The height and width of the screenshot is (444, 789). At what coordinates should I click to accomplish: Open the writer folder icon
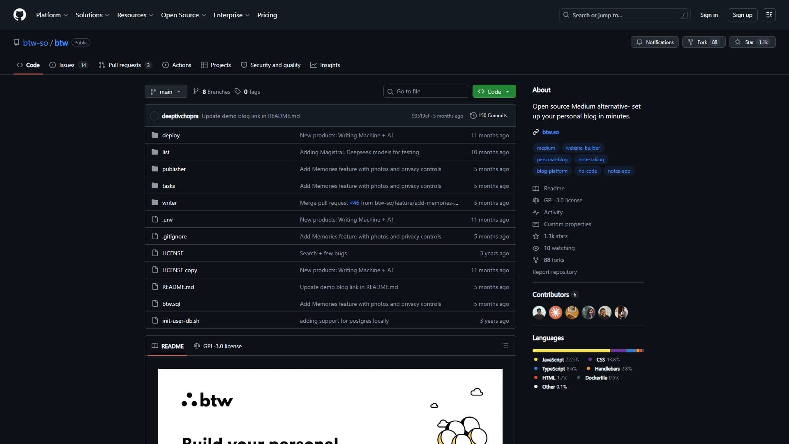pyautogui.click(x=155, y=203)
